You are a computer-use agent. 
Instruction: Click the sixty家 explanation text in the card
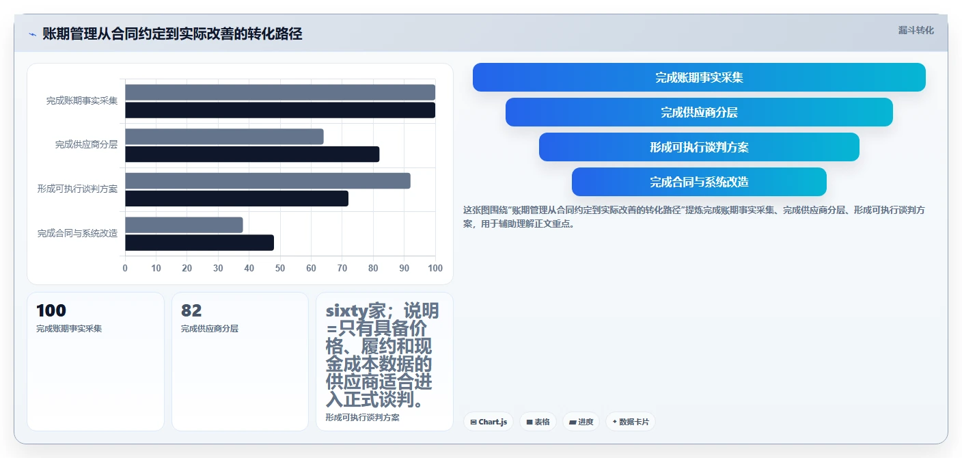point(383,355)
